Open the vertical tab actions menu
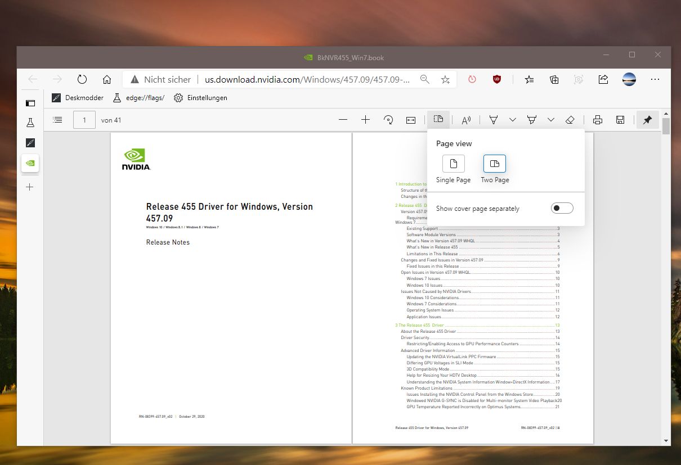 point(30,103)
